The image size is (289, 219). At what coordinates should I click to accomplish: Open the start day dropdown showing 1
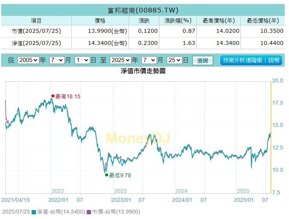(82, 60)
